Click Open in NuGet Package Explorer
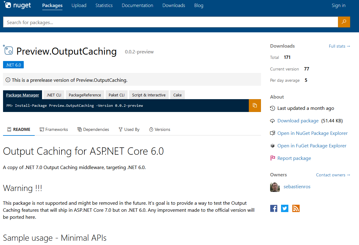This screenshot has width=359, height=245. click(312, 133)
